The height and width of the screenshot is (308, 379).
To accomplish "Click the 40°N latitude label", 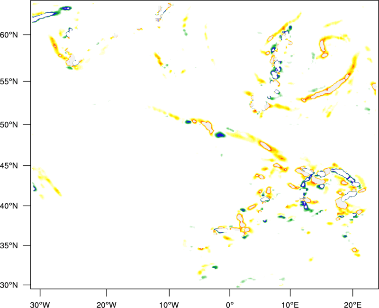I will 9,206.
